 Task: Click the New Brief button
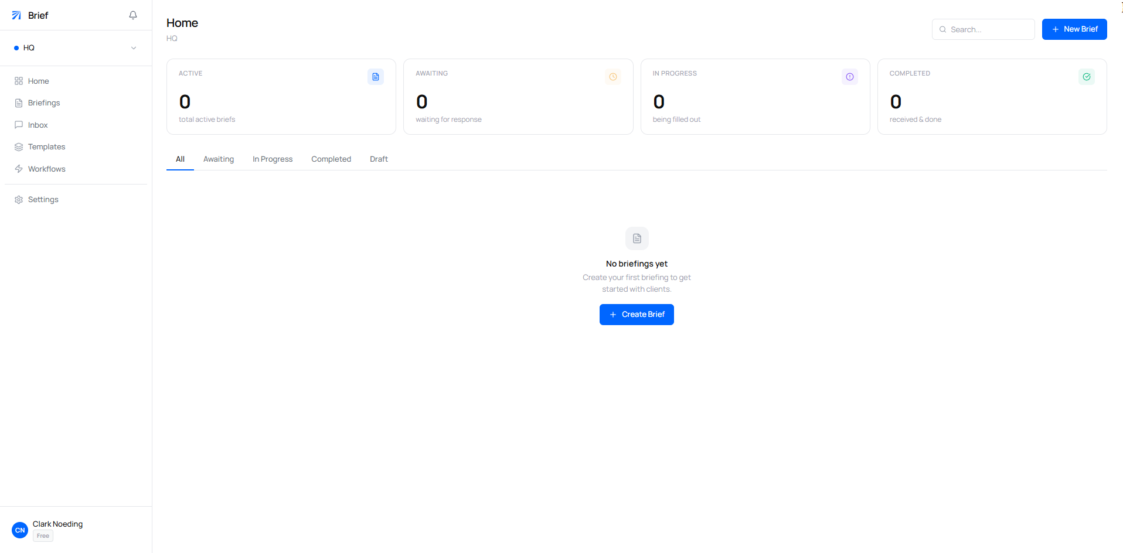[x=1074, y=29]
